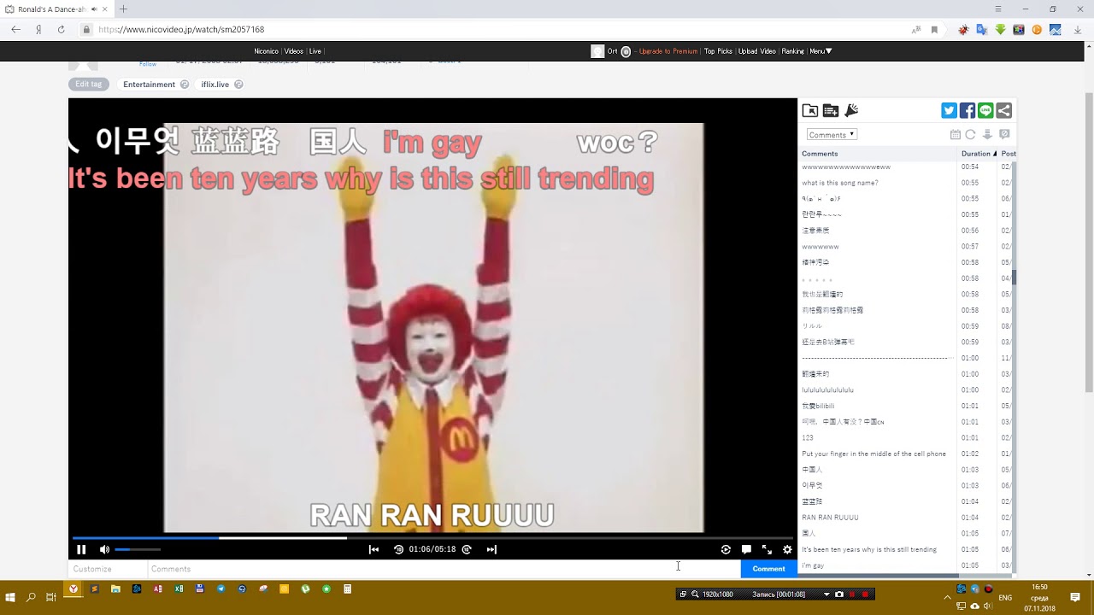Viewport: 1094px width, 615px height.
Task: Skip to the next video
Action: [491, 549]
